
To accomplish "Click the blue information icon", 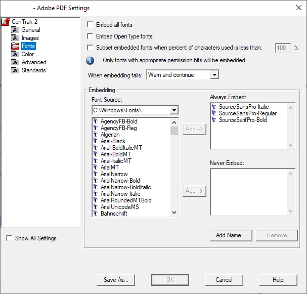I will coord(90,61).
